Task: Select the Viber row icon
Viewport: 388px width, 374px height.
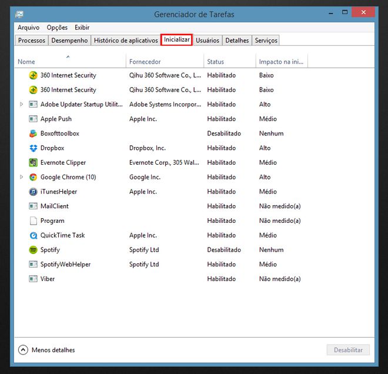Action: click(33, 279)
